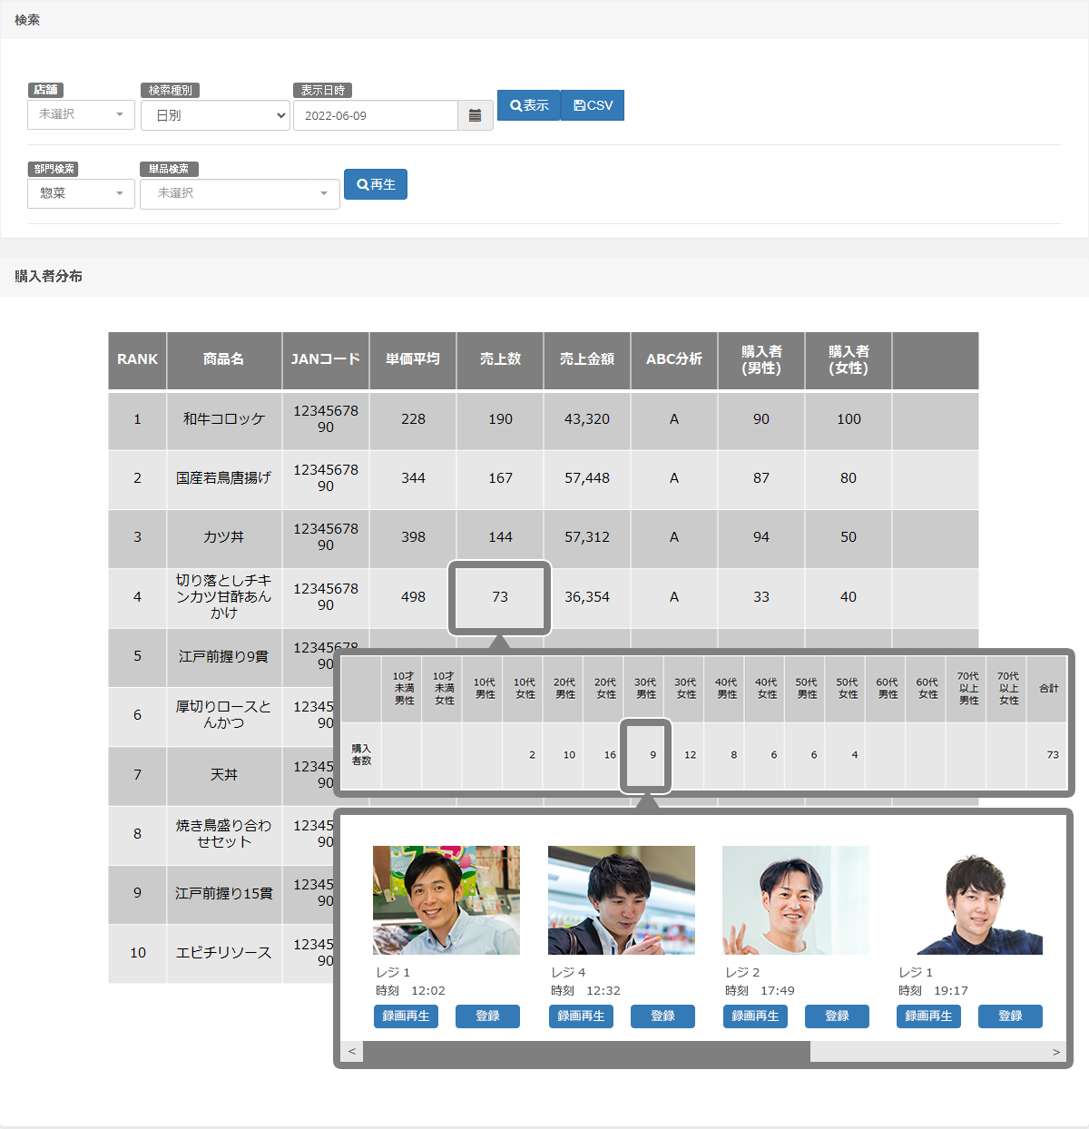Click the date field showing 2022-06-09
The width and height of the screenshot is (1089, 1129).
click(x=375, y=116)
